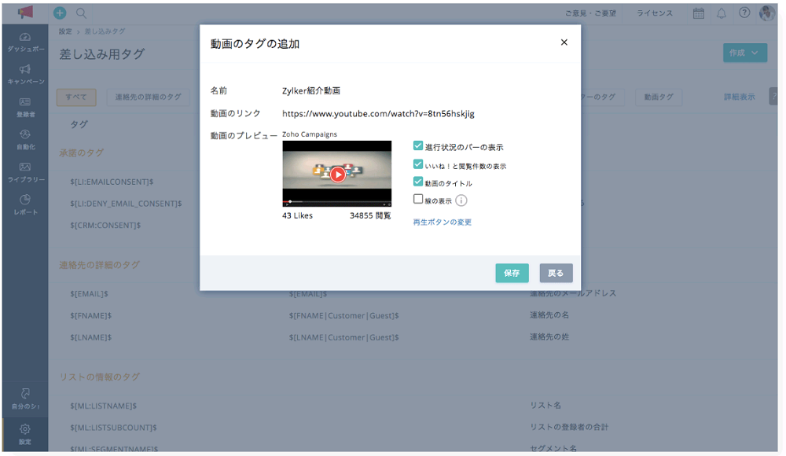Image resolution: width=786 pixels, height=456 pixels.
Task: Click the 34855 閲覧 count
Action: click(370, 215)
